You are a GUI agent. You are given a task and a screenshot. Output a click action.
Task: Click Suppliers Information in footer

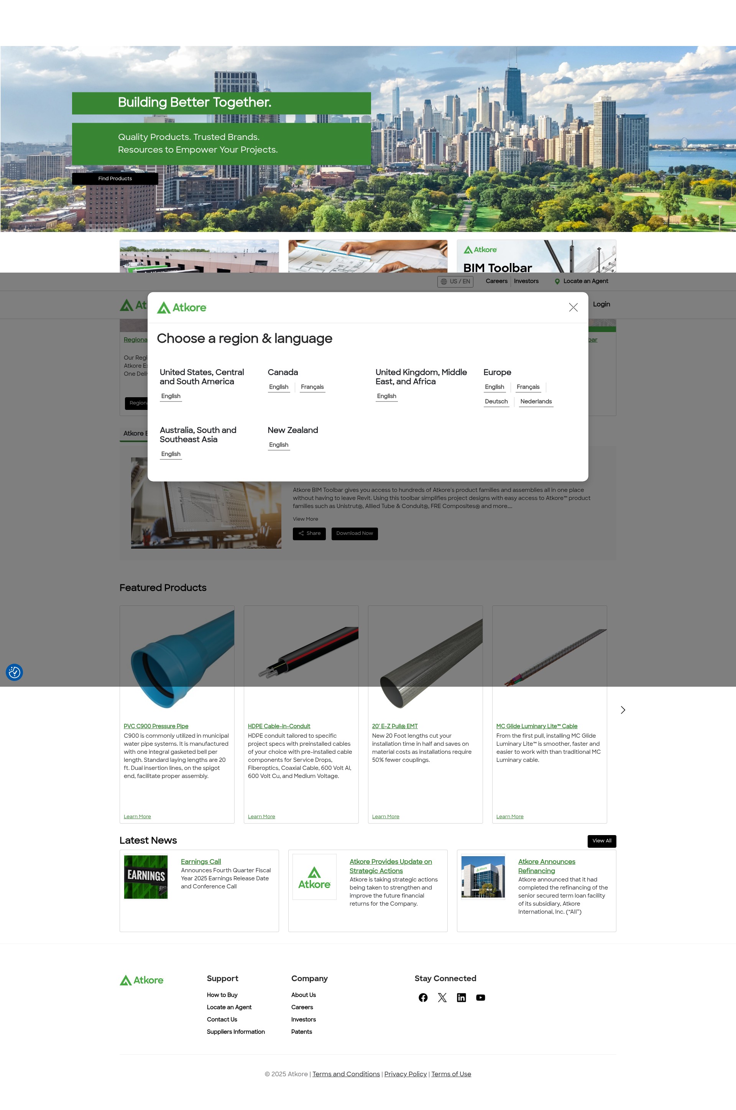(236, 1032)
